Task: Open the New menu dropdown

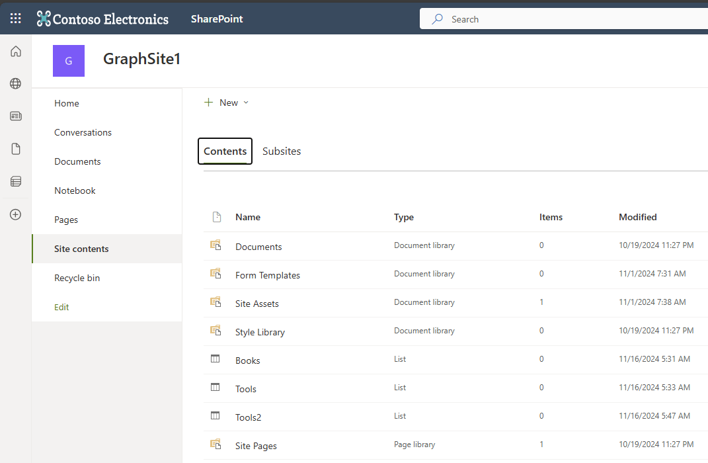Action: (x=226, y=102)
